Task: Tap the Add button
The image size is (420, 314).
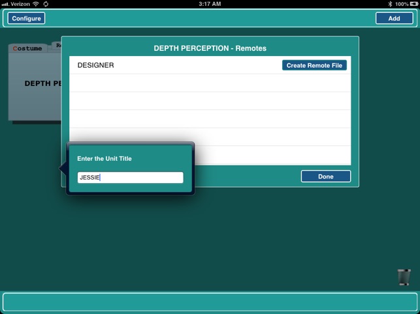Action: click(x=394, y=18)
